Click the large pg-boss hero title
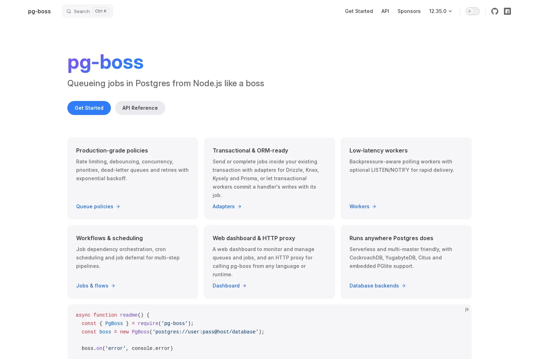The height and width of the screenshot is (359, 539). [x=105, y=63]
